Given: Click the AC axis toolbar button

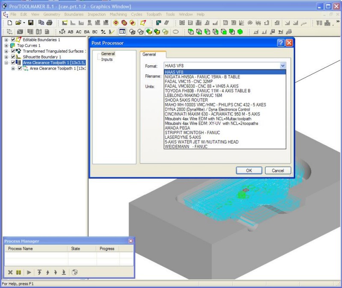Looking at the screenshot, I should tap(79, 32).
